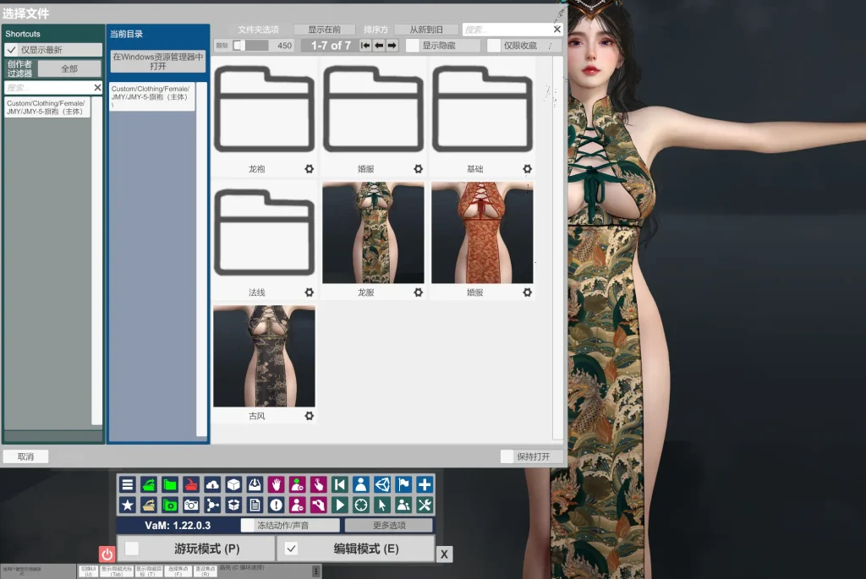
Task: Click the cursor arrow select icon
Action: (x=382, y=505)
